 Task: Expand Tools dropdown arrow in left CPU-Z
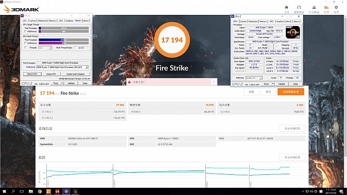pyautogui.click(x=62, y=83)
